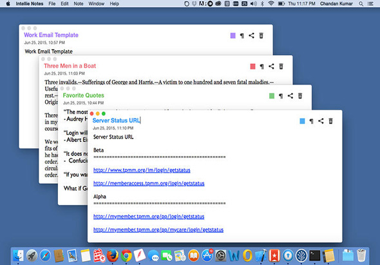
Task: Open the Help menu
Action: (x=114, y=4)
